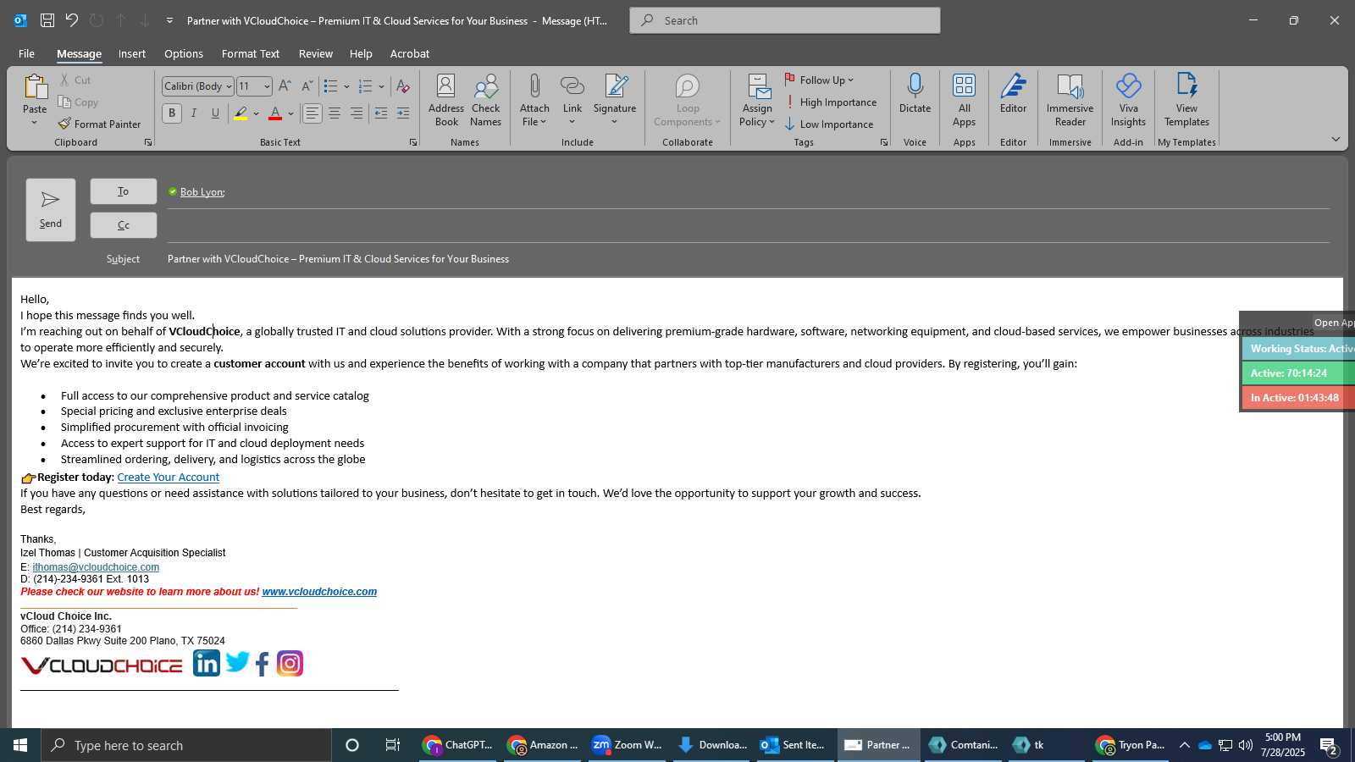Click the Cut scissors icon

64,80
